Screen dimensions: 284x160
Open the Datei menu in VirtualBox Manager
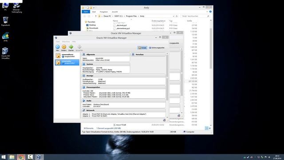pos(58,41)
